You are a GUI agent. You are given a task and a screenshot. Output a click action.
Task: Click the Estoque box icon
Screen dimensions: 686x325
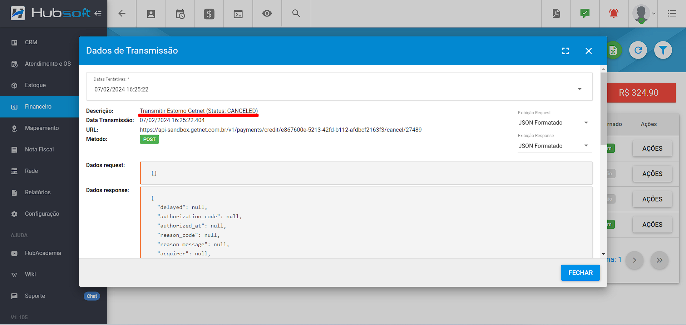pos(14,86)
